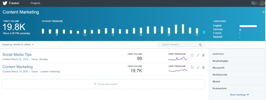Click the Spanish language label

pos(218,37)
